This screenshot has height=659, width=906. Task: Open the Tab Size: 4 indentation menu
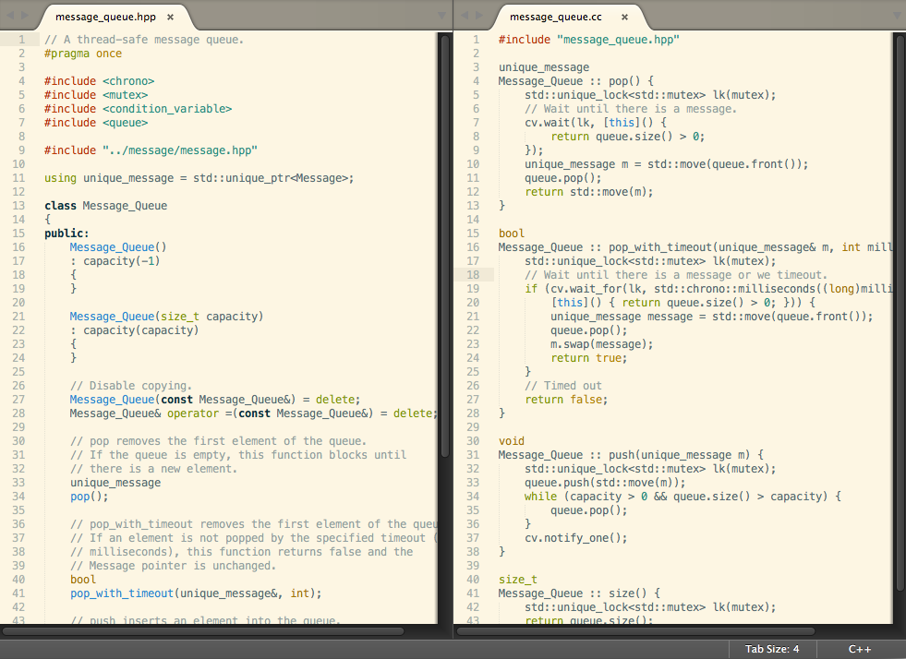(772, 649)
